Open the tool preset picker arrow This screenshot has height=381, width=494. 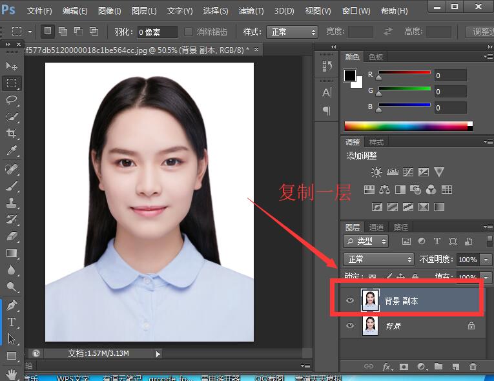(x=30, y=32)
